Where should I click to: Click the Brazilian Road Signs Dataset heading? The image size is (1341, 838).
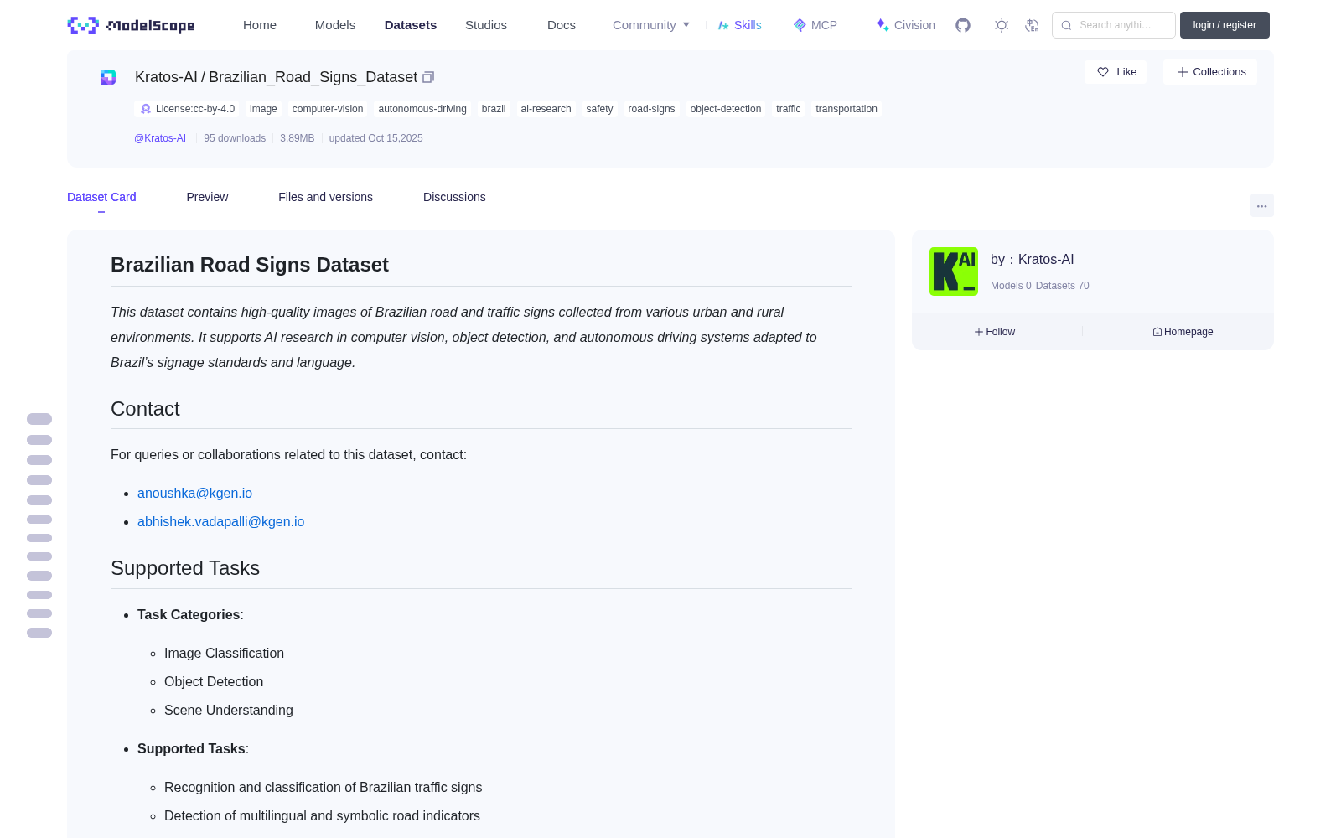click(250, 265)
